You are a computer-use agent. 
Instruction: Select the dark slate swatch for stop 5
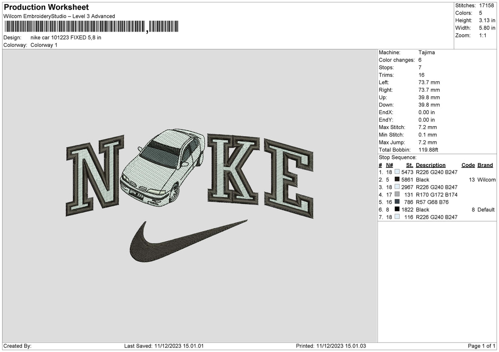click(x=397, y=202)
